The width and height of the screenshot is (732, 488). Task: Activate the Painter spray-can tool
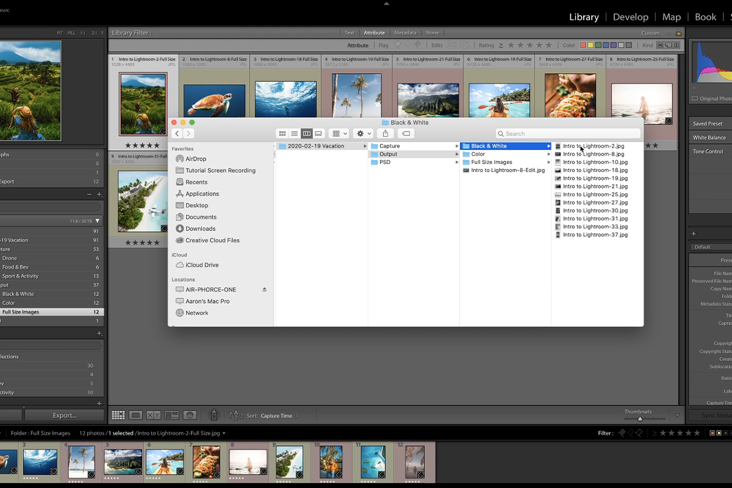tap(214, 414)
